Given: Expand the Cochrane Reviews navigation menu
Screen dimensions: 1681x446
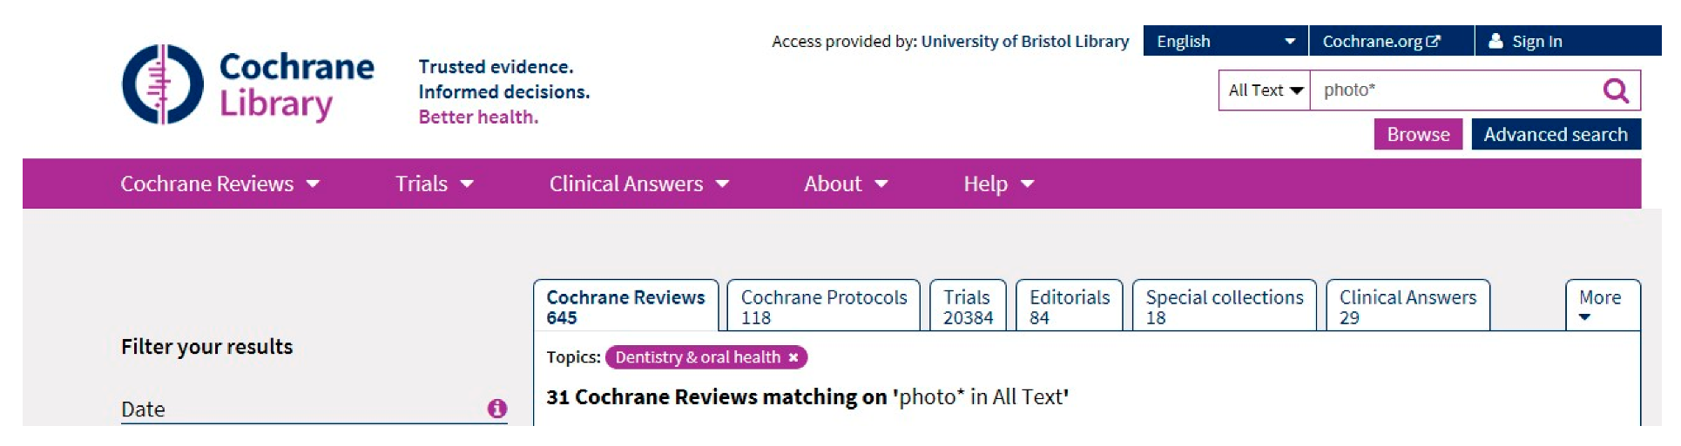Looking at the screenshot, I should (x=219, y=183).
